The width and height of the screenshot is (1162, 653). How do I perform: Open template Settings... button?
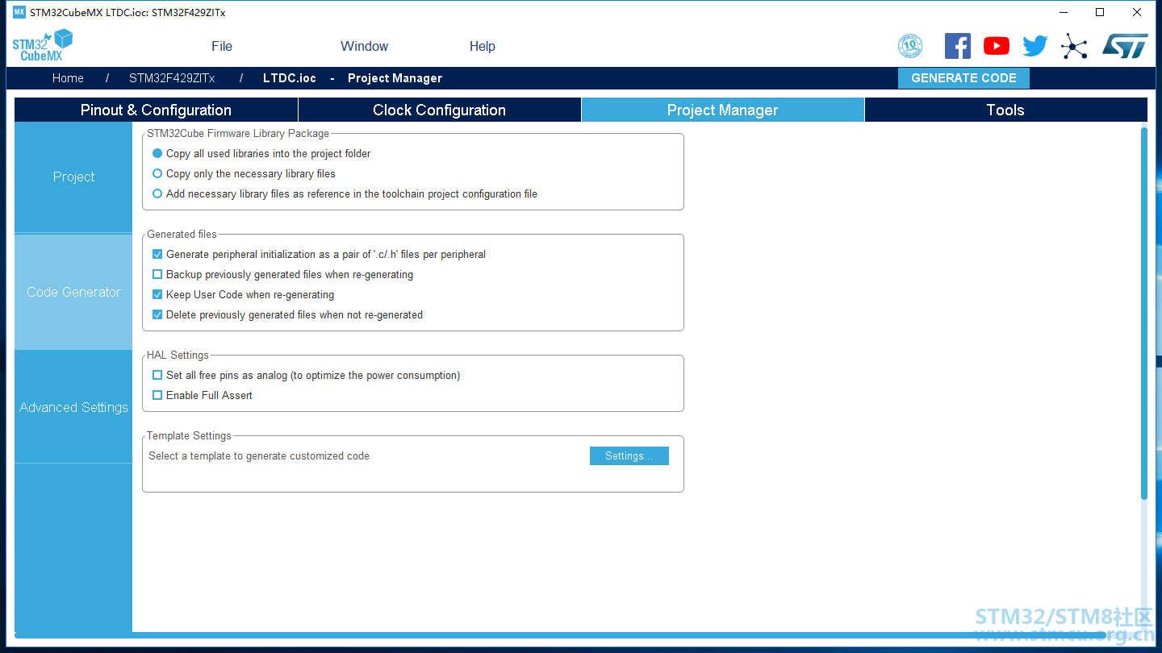click(x=629, y=455)
